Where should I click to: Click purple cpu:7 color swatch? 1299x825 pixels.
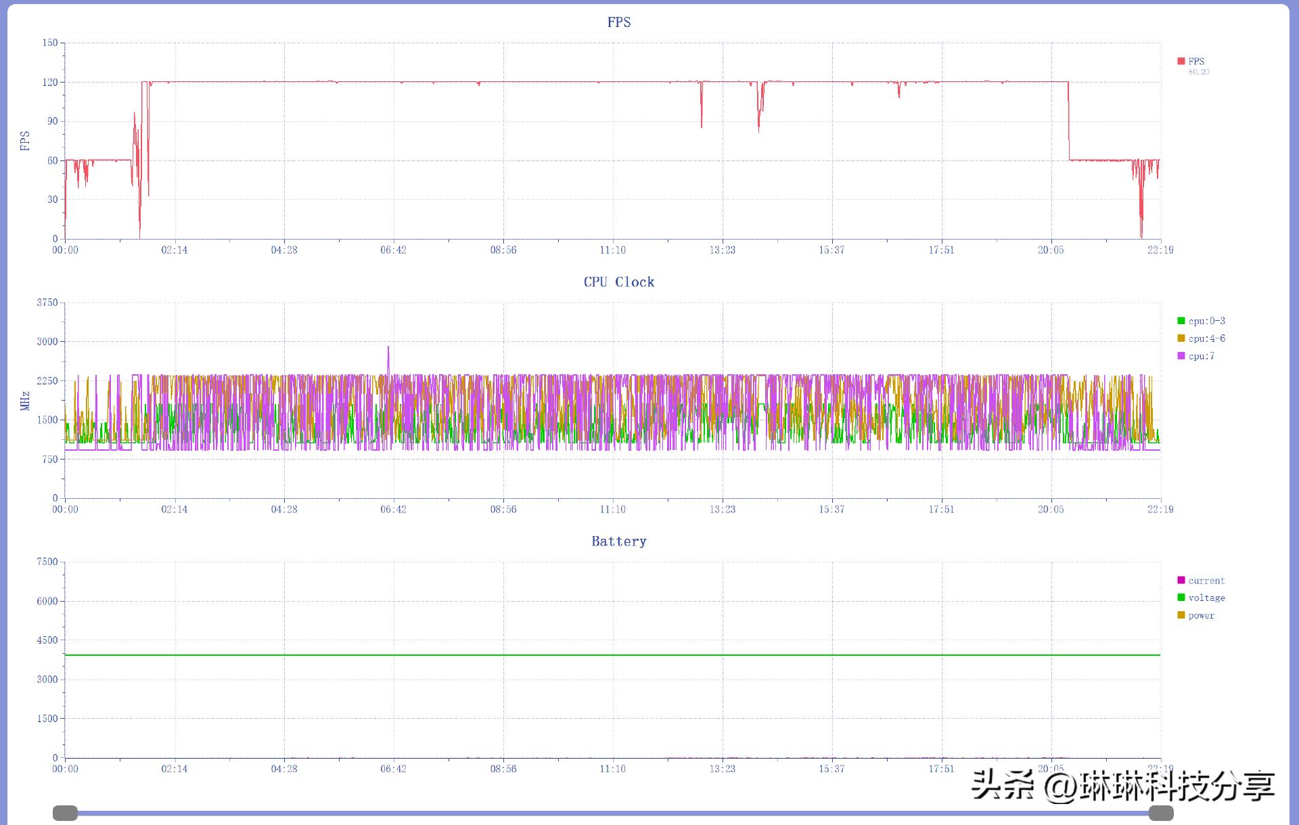[1181, 356]
